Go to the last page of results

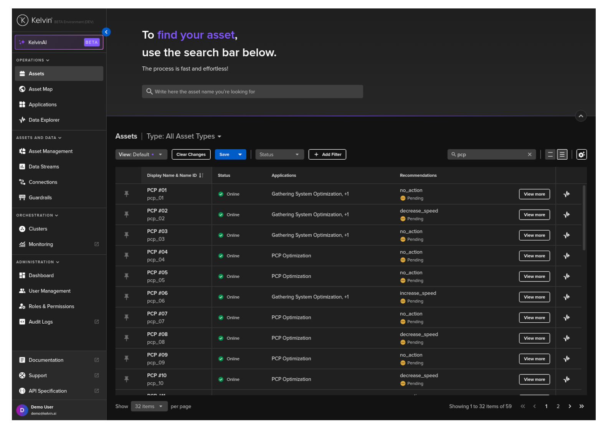click(x=581, y=406)
